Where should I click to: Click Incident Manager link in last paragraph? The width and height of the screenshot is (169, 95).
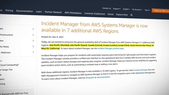pos(140,70)
